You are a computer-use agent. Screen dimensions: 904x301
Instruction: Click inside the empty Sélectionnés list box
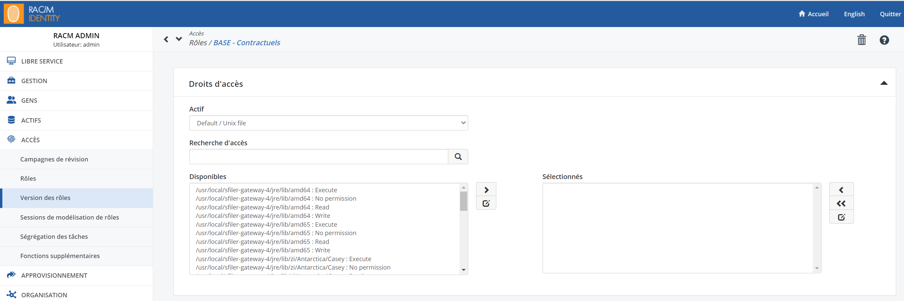click(678, 228)
